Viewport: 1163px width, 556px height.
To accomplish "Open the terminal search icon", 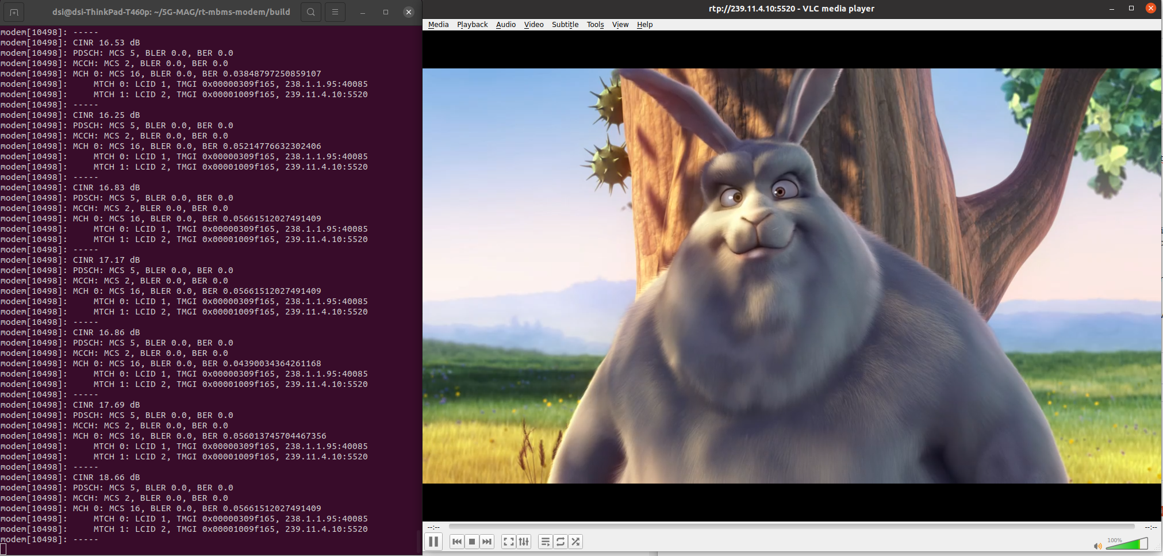I will pos(311,12).
